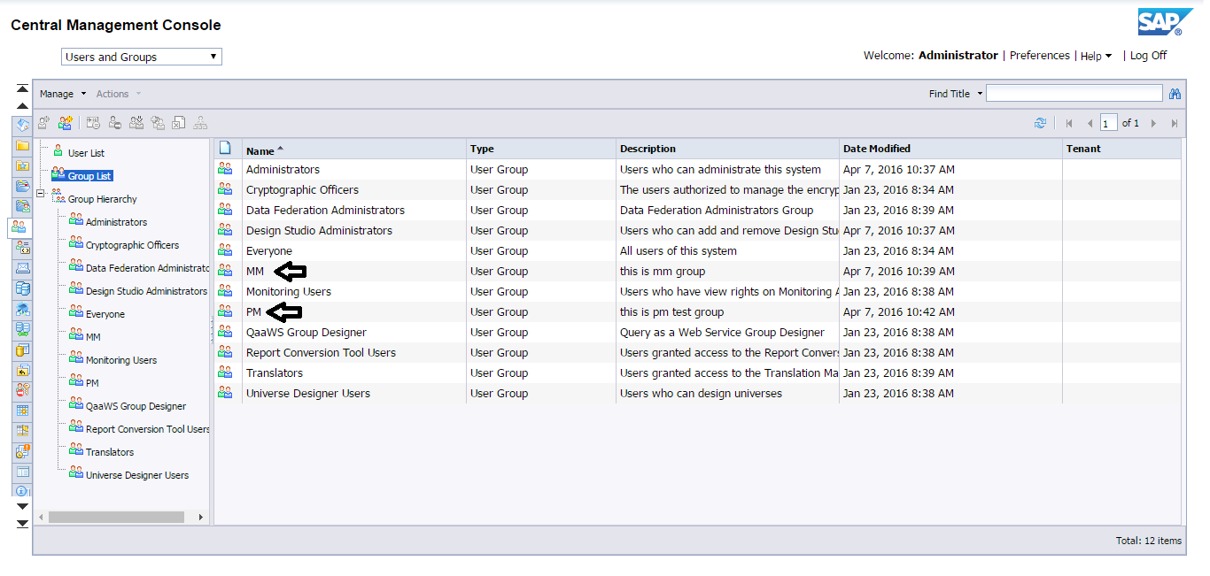
Task: Select User List in the tree
Action: pos(86,153)
